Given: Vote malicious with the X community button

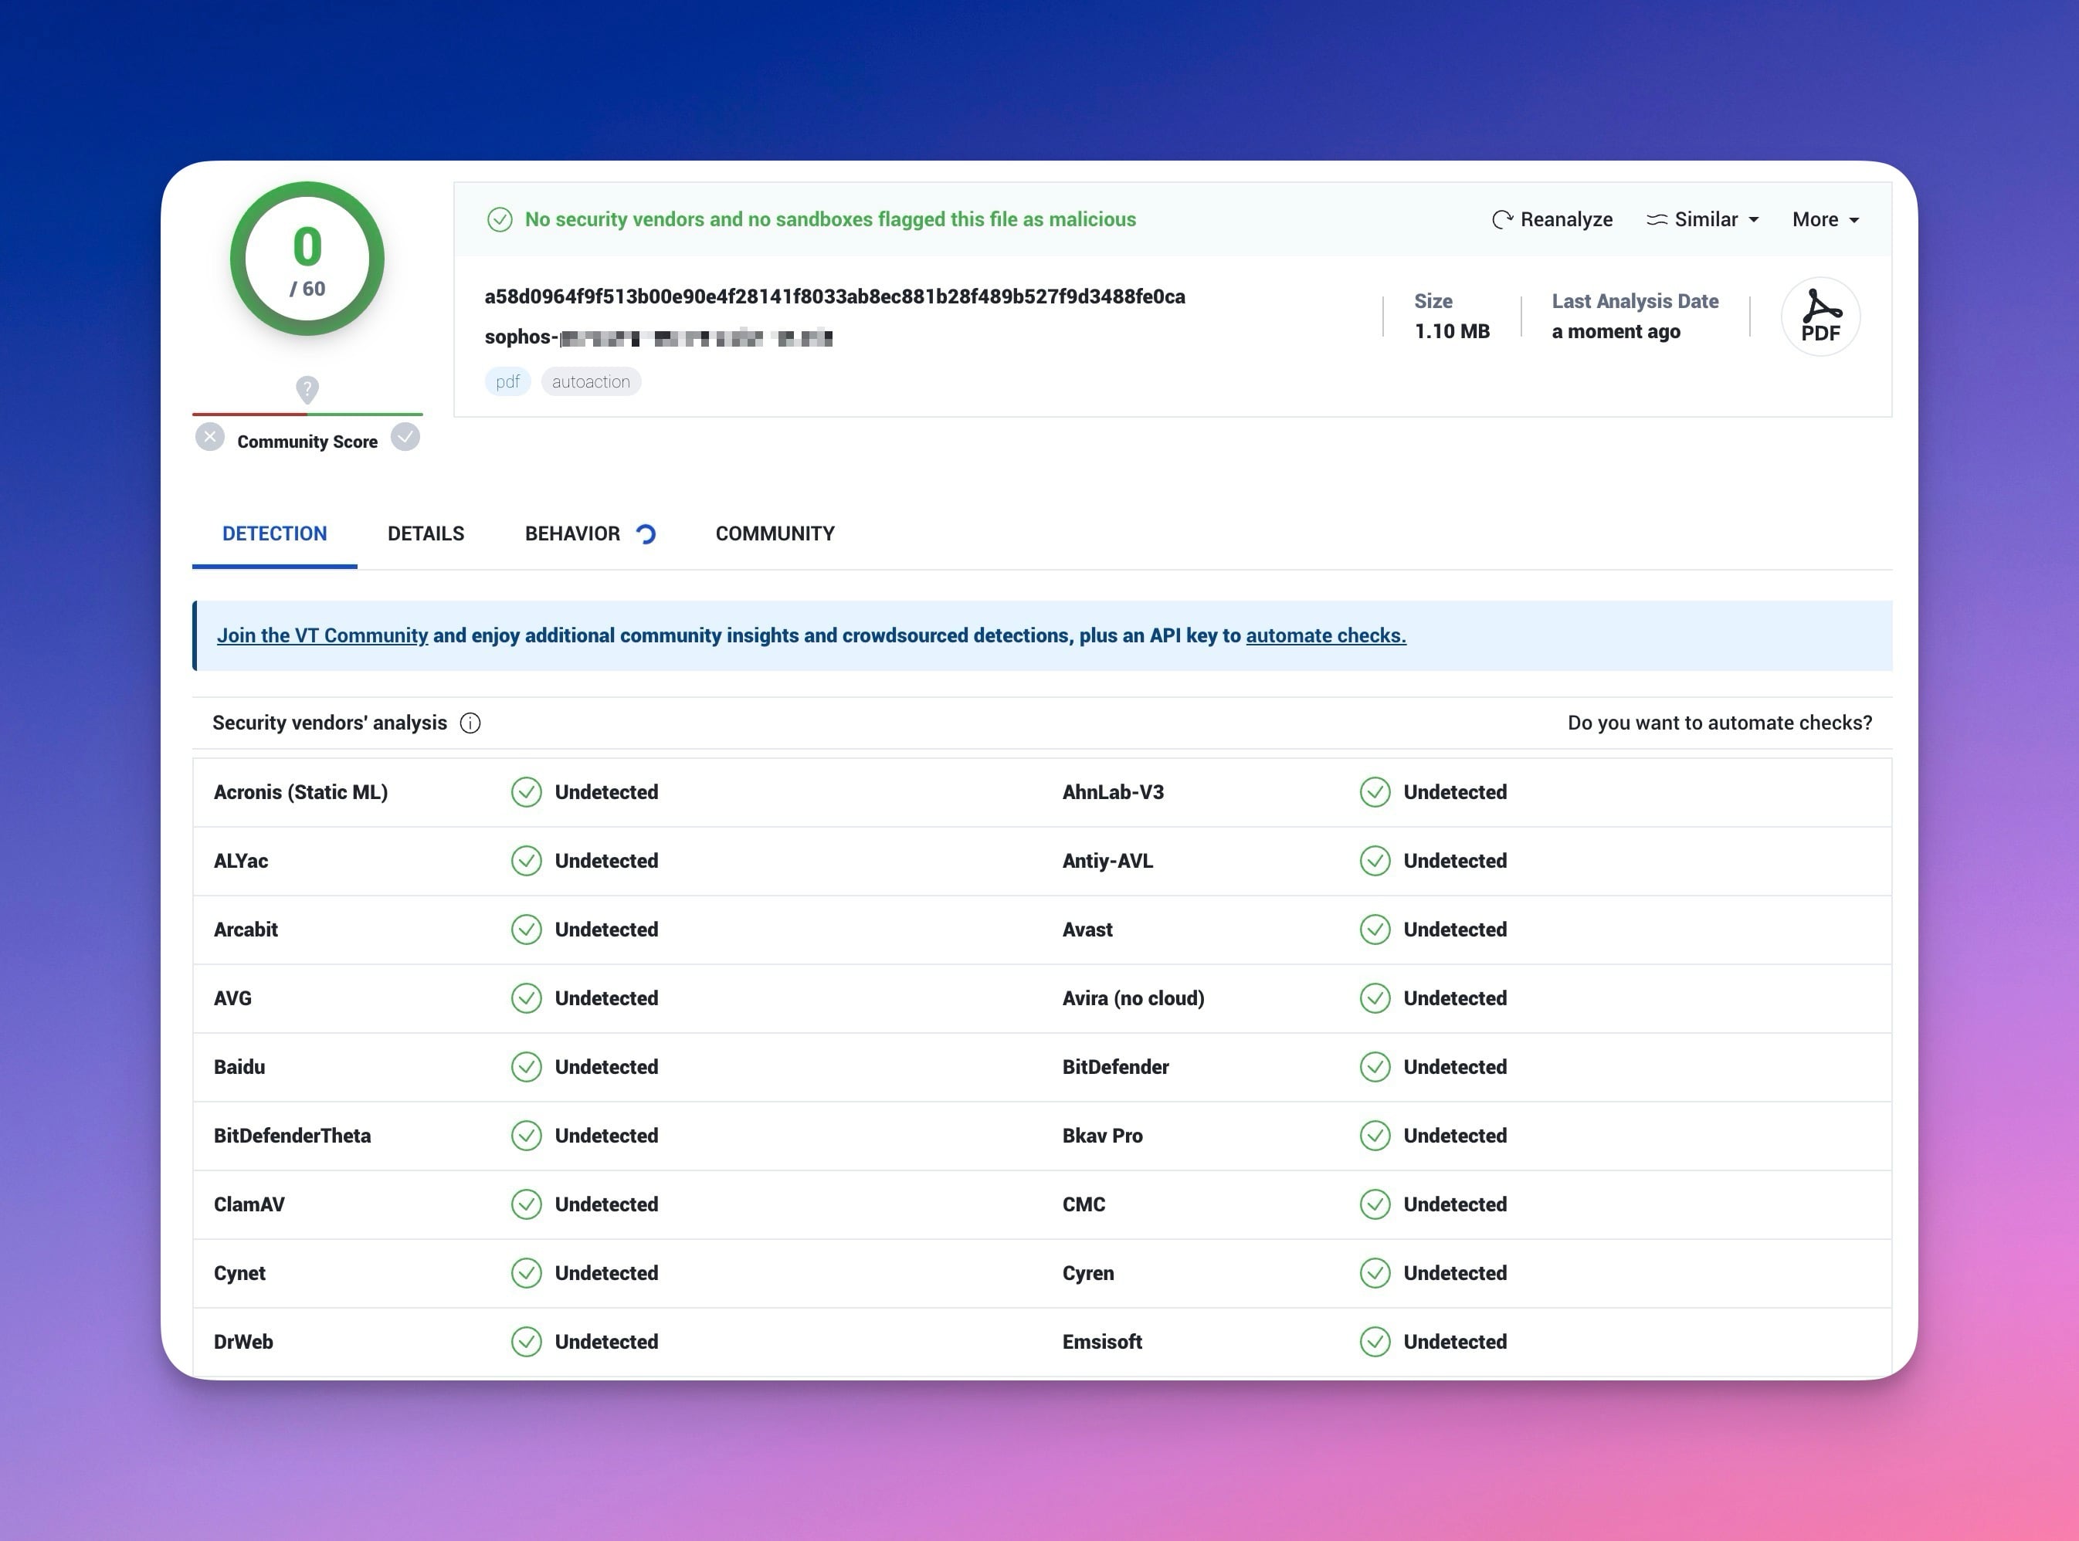Looking at the screenshot, I should pyautogui.click(x=210, y=438).
